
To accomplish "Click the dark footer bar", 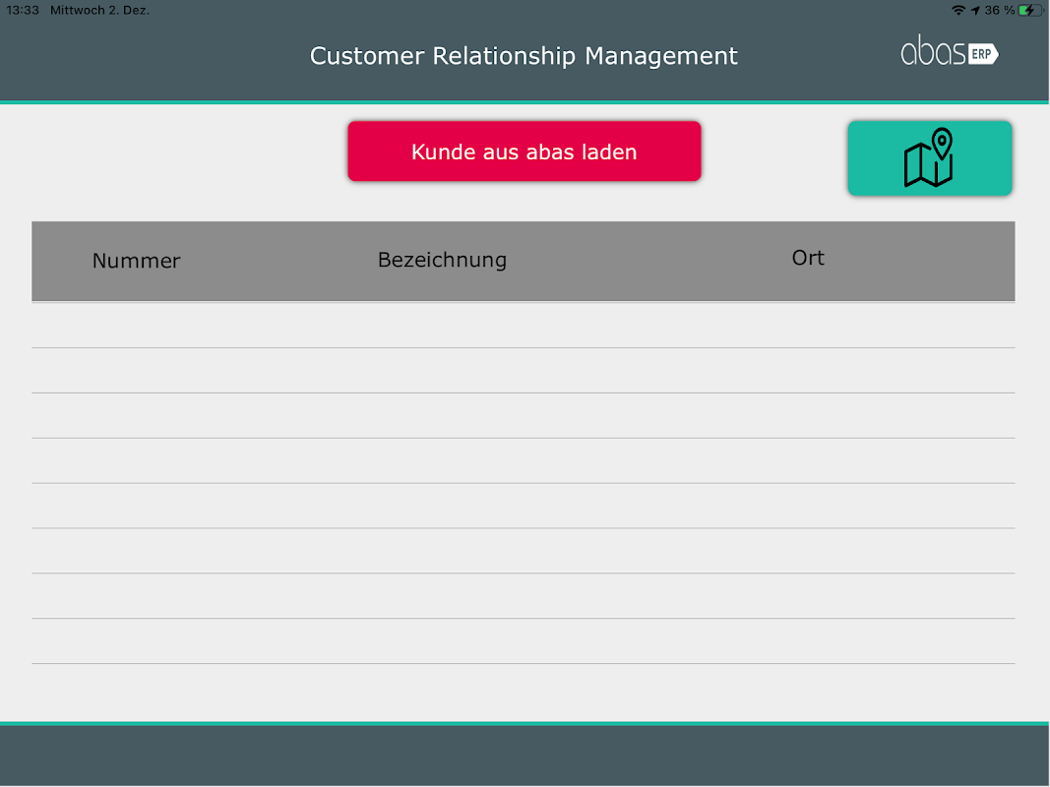I will (525, 757).
